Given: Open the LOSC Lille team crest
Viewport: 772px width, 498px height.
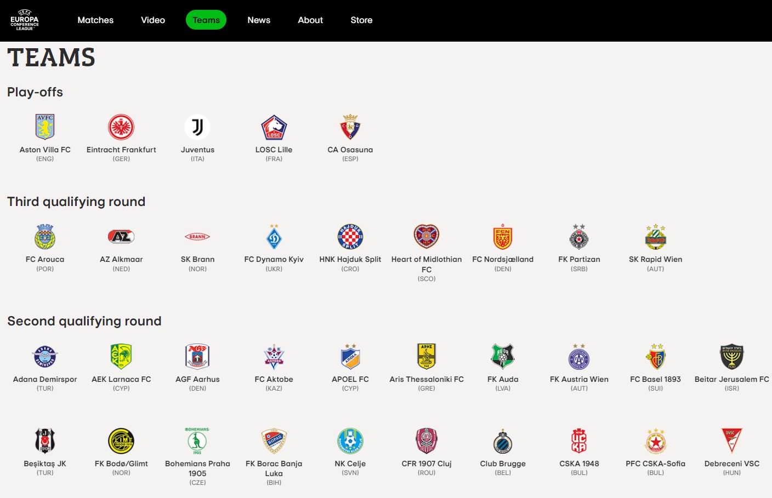Looking at the screenshot, I should click(274, 127).
